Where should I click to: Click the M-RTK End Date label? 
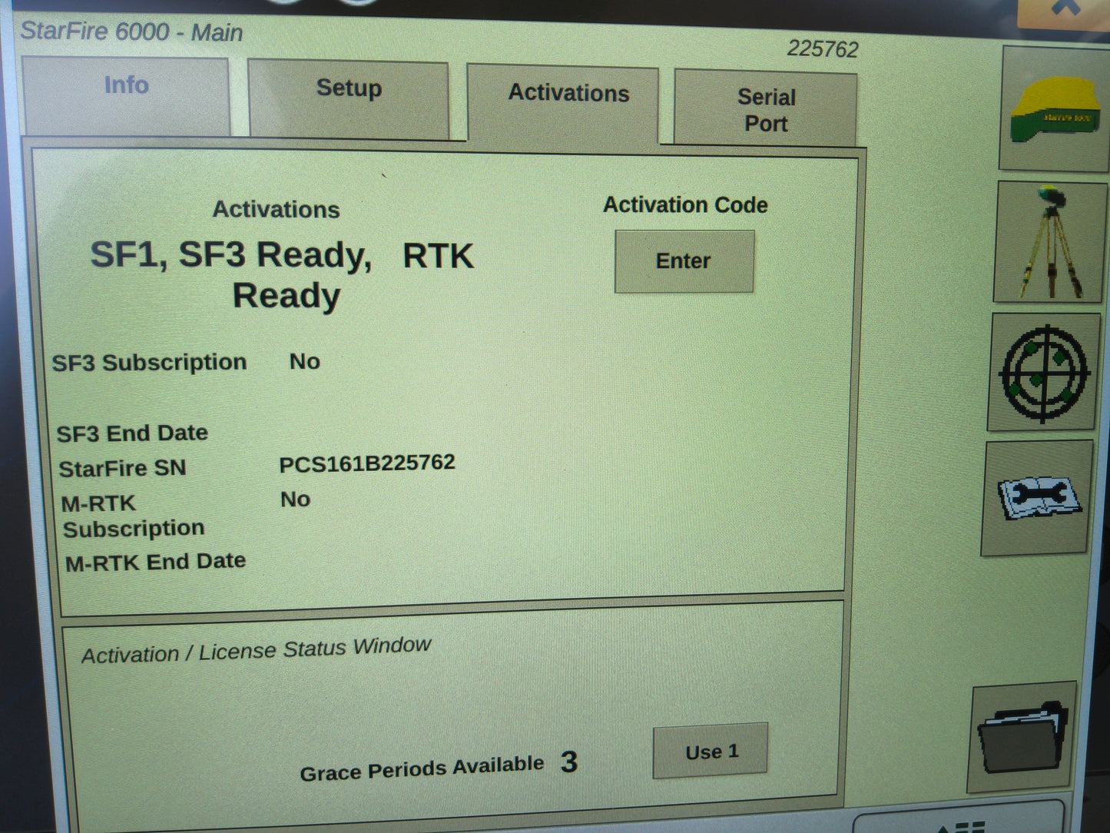click(155, 563)
